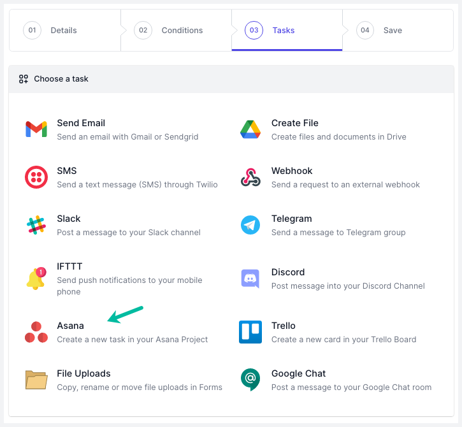Click the 01 step number circle
The width and height of the screenshot is (462, 427).
point(32,30)
